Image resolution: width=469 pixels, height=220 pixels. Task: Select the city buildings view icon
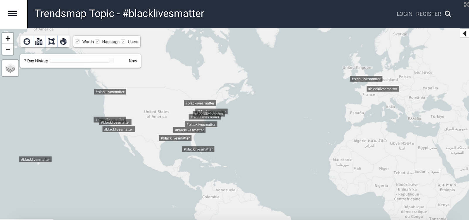click(39, 42)
